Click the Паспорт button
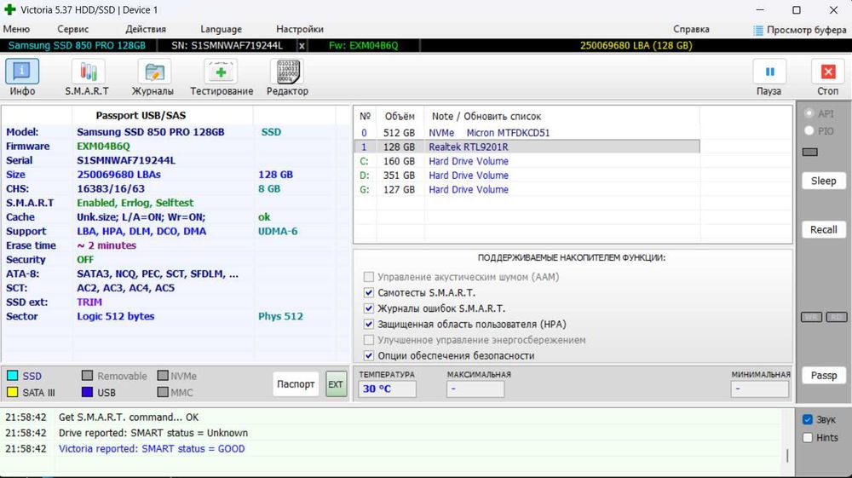Image resolution: width=852 pixels, height=478 pixels. pos(296,384)
